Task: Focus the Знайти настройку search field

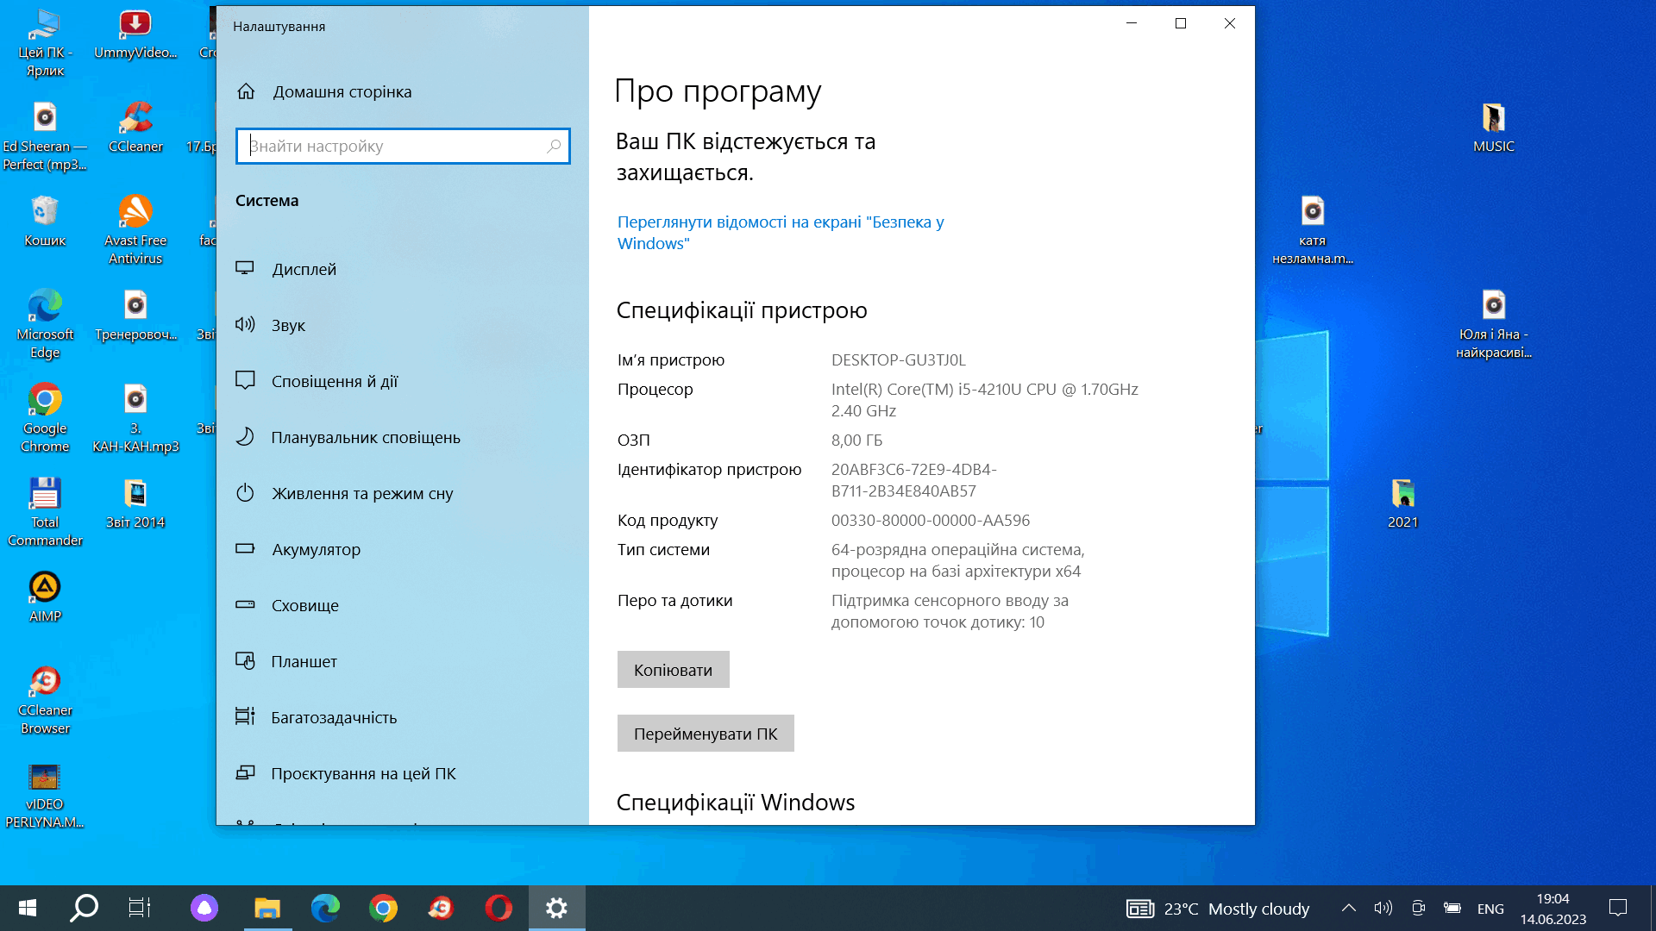Action: point(403,147)
